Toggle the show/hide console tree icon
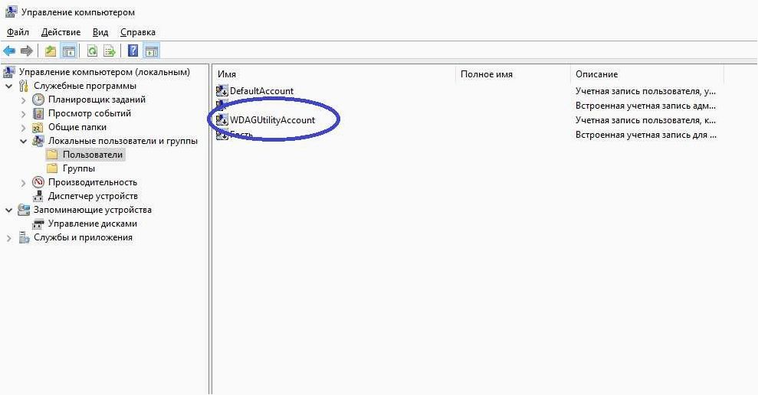758x395 pixels. 69,51
